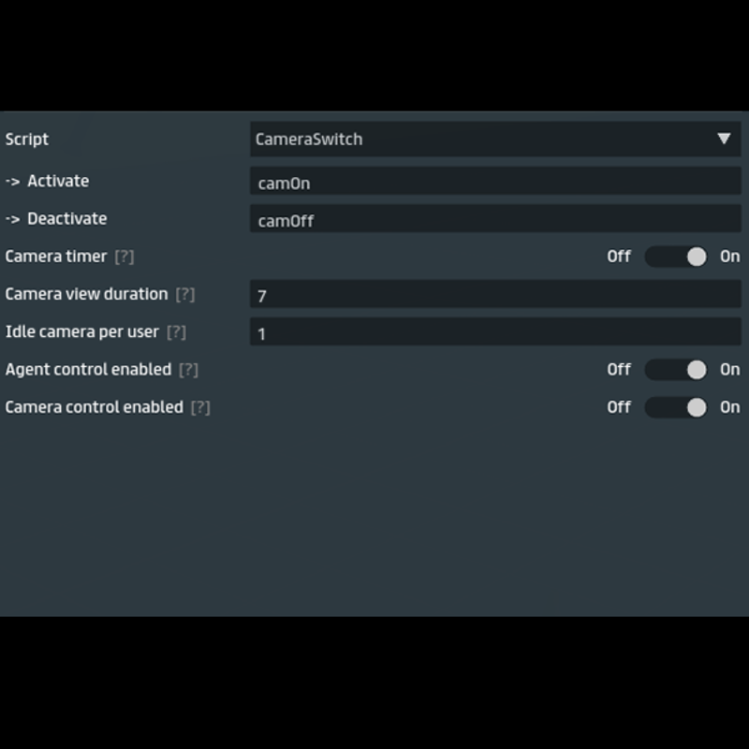
Task: Click the [?] next to Idle camera per user
Action: point(176,332)
